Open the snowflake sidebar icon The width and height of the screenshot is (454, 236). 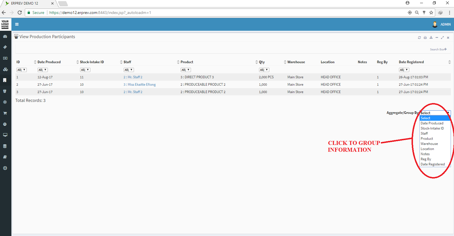(x=5, y=102)
